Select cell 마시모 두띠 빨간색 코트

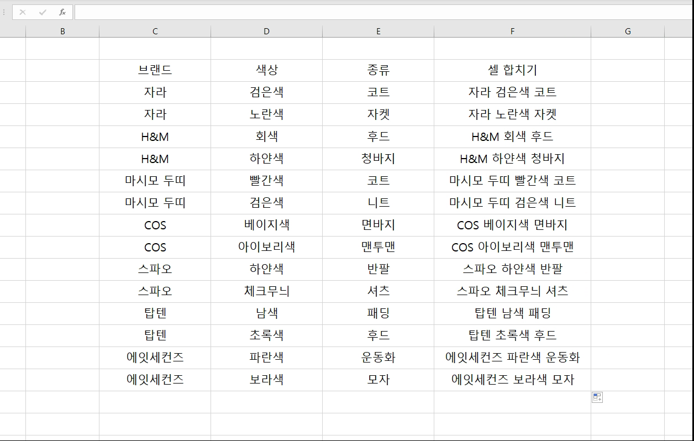tap(512, 181)
